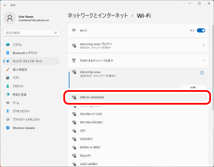Click the 時刻と言語 globe icon
214x167 pixels.
[8, 94]
